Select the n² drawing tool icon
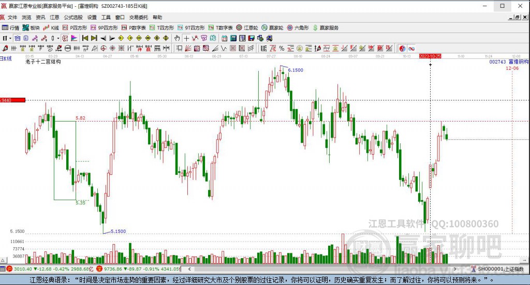530x285 pixels. point(86,49)
